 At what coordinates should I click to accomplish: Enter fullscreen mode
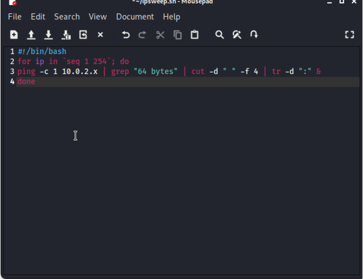pos(350,35)
